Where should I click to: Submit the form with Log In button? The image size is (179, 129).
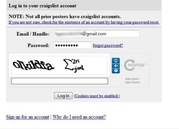tap(63, 96)
